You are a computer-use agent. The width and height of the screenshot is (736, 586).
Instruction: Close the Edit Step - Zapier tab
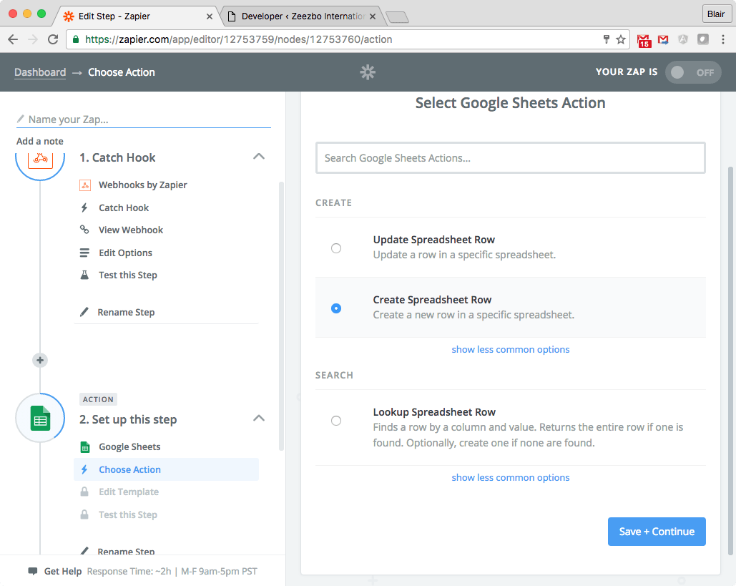tap(210, 16)
